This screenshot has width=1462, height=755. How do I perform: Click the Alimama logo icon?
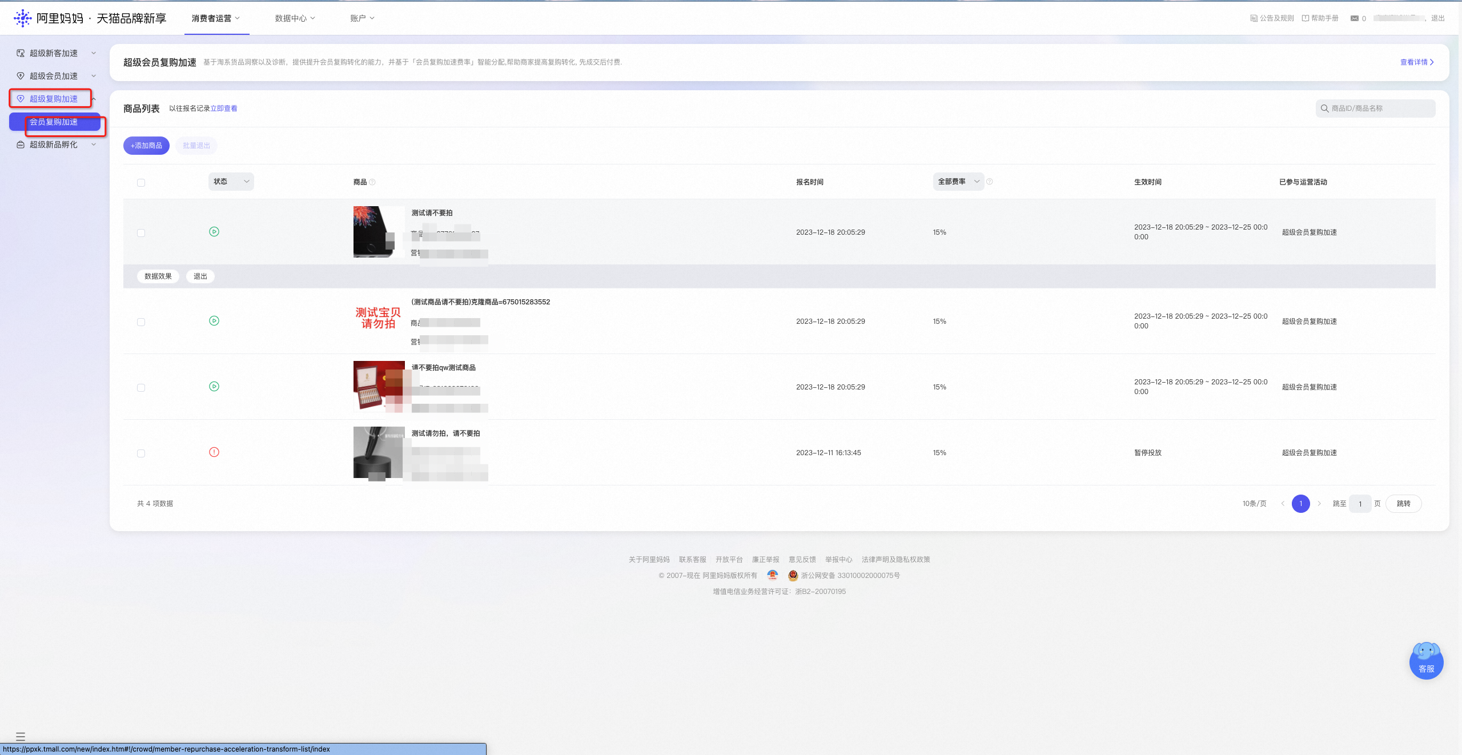pos(22,18)
